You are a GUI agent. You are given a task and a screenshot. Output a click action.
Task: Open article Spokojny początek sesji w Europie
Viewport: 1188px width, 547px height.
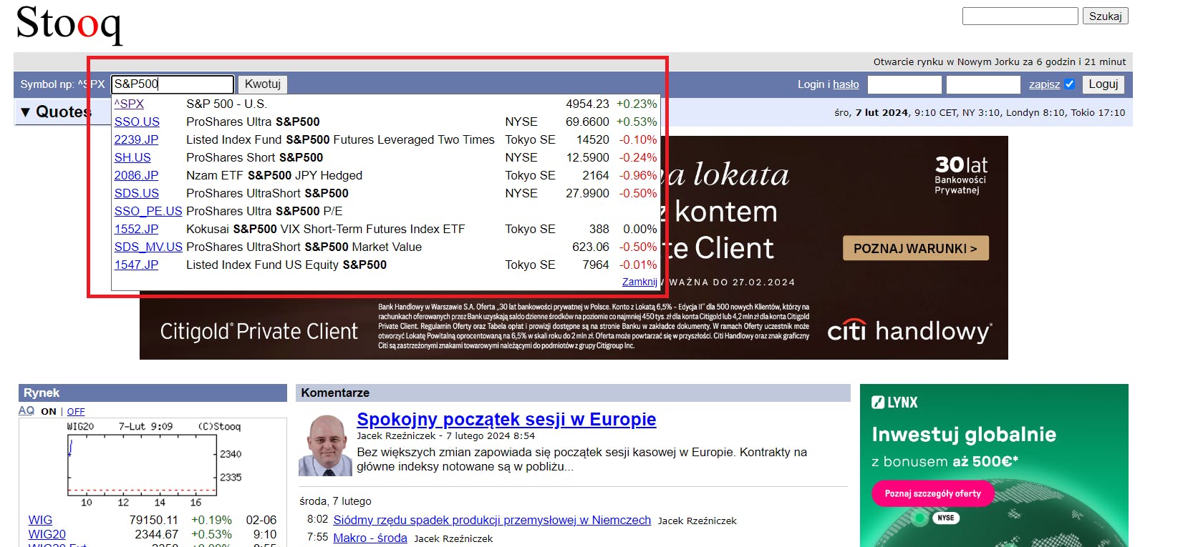point(506,419)
